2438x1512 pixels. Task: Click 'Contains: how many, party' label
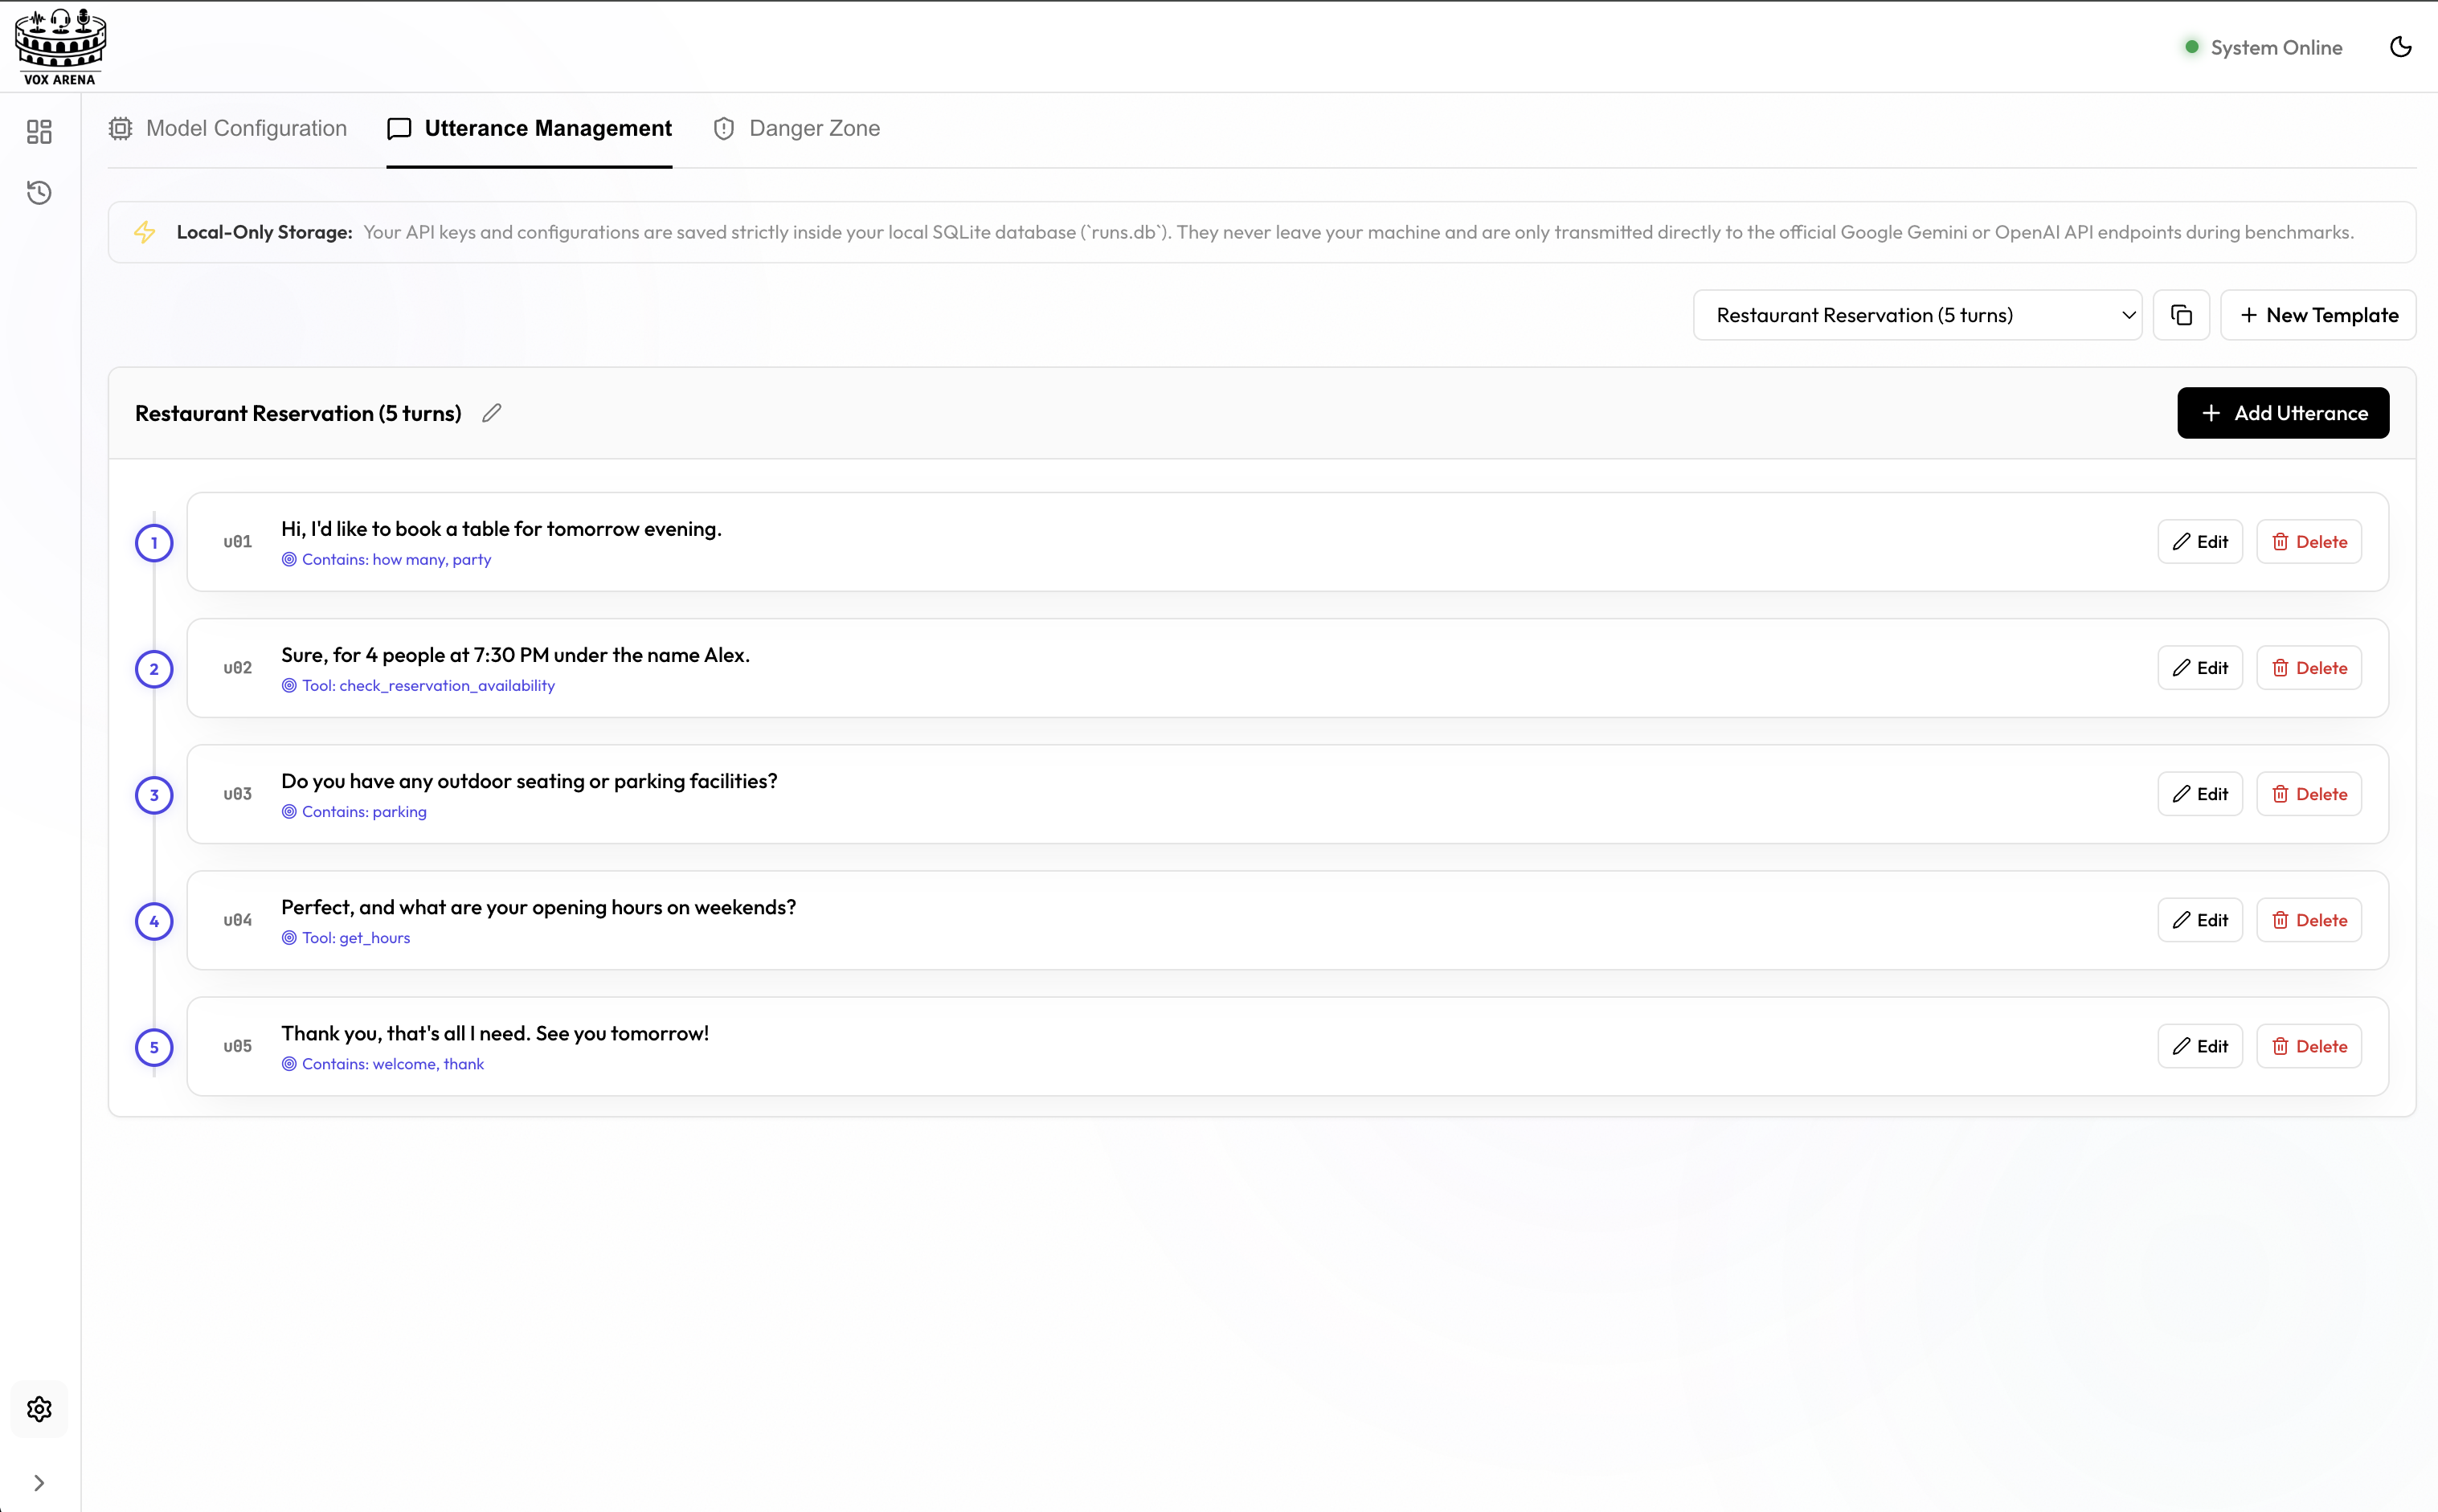coord(387,560)
